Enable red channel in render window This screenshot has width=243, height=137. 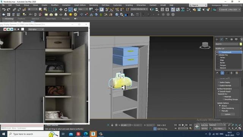[x=5, y=29]
